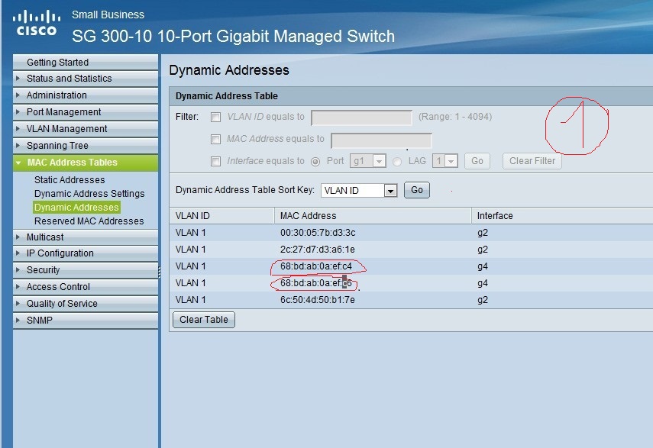Click Interface column header

[495, 216]
